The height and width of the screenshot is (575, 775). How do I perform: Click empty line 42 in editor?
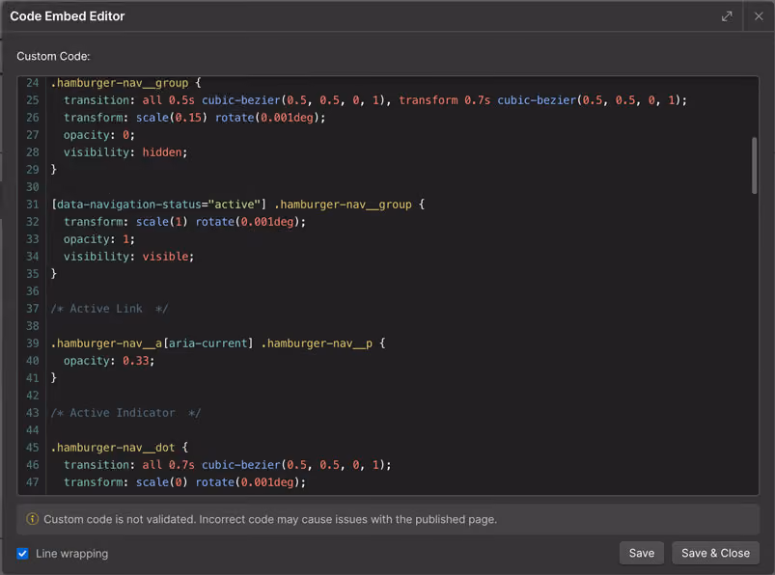(x=399, y=396)
